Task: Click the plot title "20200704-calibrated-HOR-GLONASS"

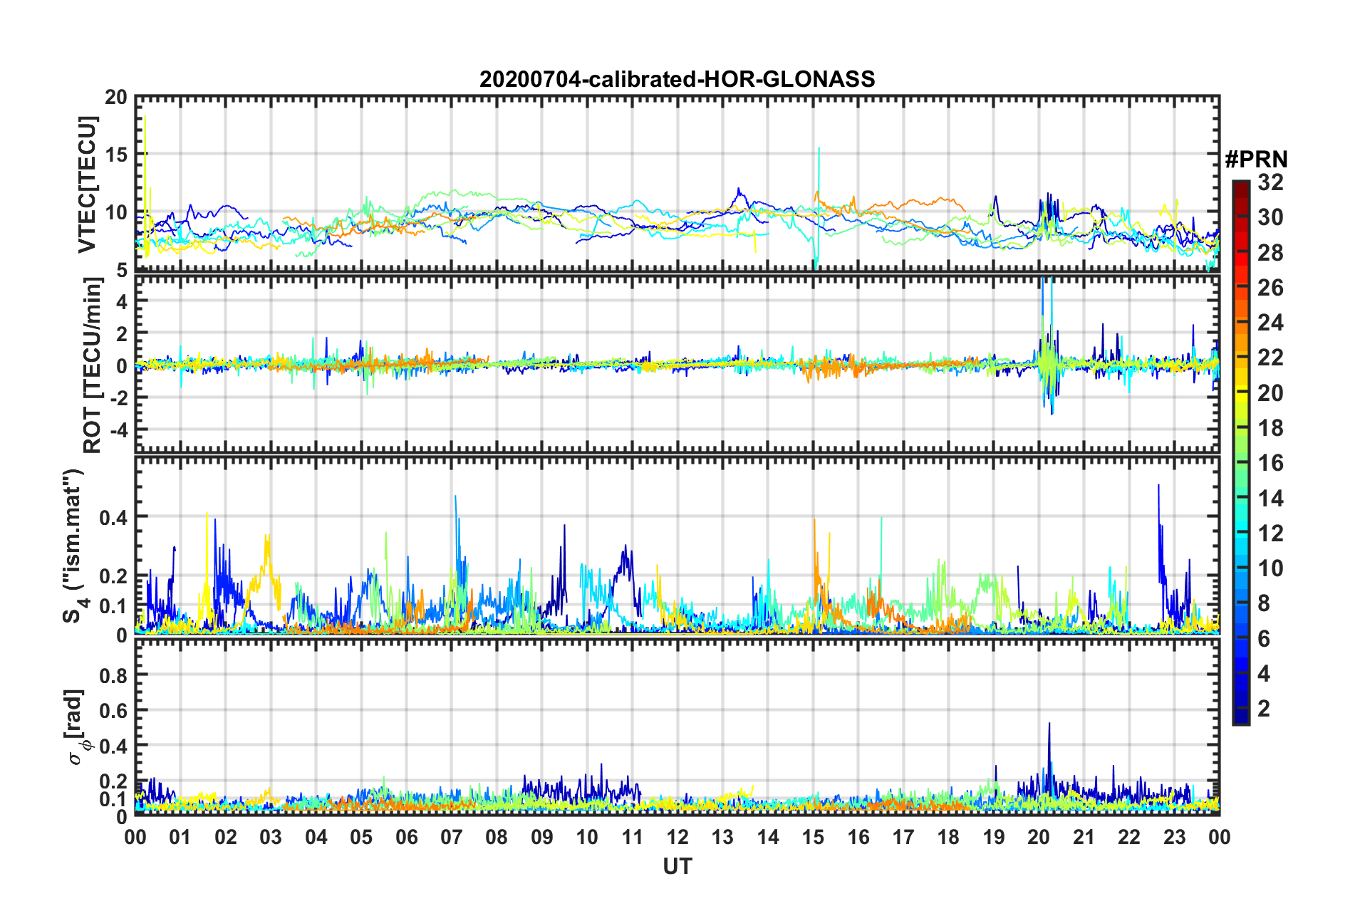Action: pyautogui.click(x=677, y=79)
